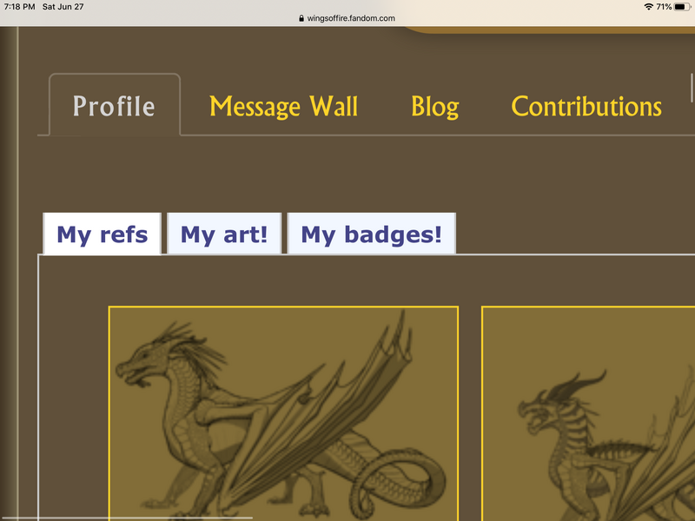Viewport: 695px width, 521px height.
Task: Open the Message Wall tab
Action: [283, 107]
